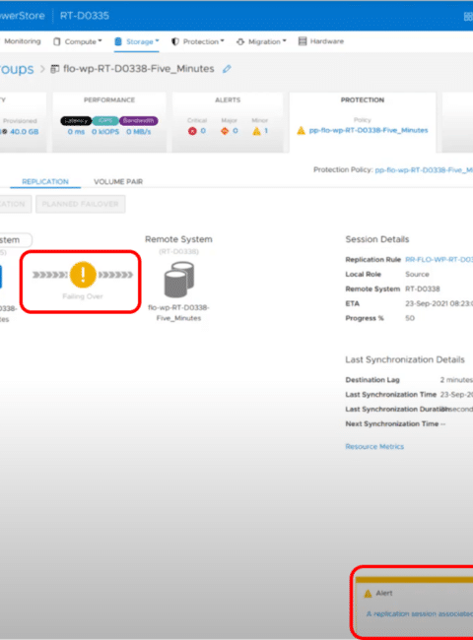Click the IOPS performance badge
The width and height of the screenshot is (473, 640).
pos(105,121)
